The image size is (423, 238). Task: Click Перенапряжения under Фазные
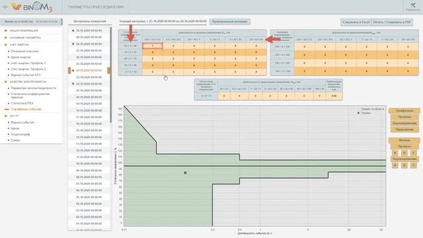point(404,159)
